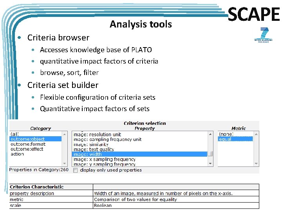The width and height of the screenshot is (282, 212).
Task: Click Property list scroll up arrow
Action: [x=210, y=134]
